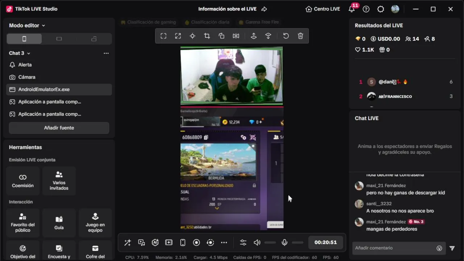Image resolution: width=464 pixels, height=261 pixels.
Task: Open the Cofre del tesoro tool
Action: (x=95, y=251)
